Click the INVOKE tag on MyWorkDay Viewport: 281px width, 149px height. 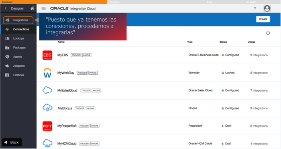[93, 73]
